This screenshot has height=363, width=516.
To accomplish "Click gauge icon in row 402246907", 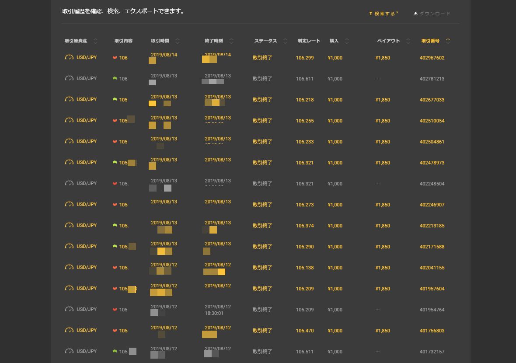I will [x=69, y=204].
